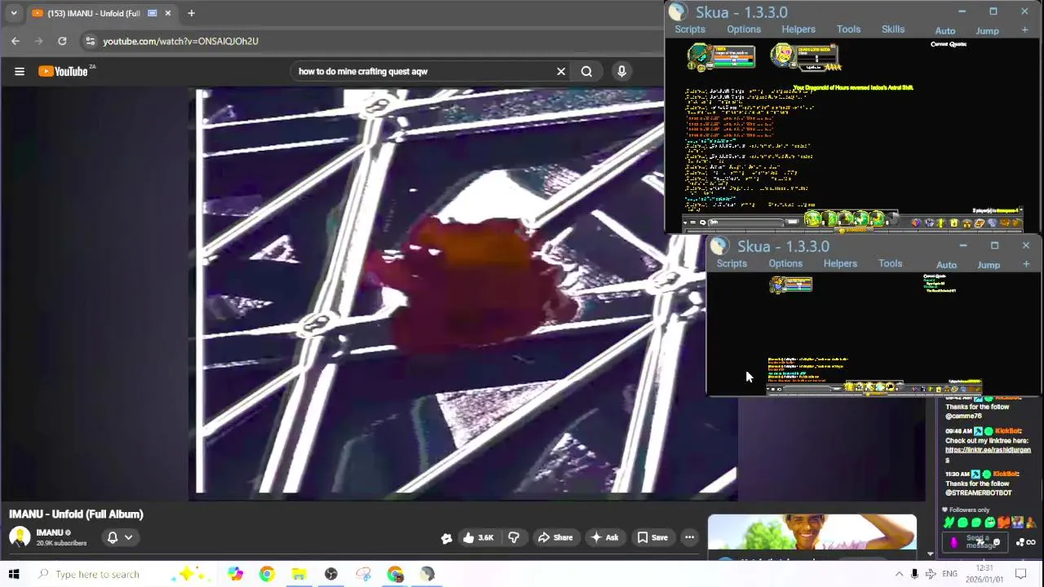Use first skill slot in upper Skua game

click(x=813, y=219)
